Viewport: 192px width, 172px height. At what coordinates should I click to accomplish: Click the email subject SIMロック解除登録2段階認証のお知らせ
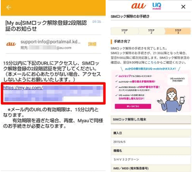46,26
